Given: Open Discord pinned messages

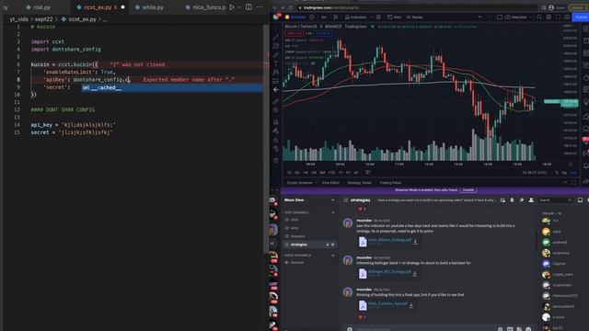Looking at the screenshot, I should [522, 200].
